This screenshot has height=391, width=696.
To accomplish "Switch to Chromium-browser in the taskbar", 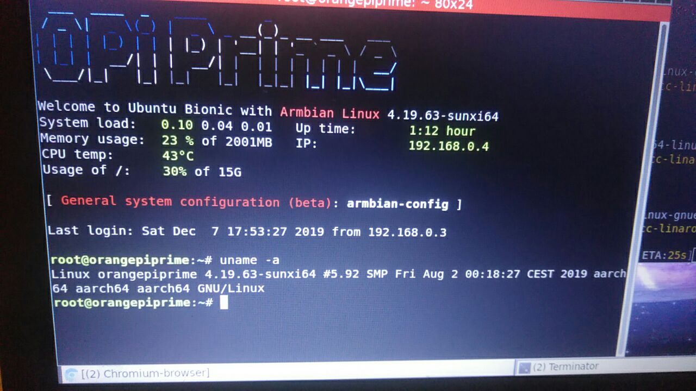I will 138,374.
